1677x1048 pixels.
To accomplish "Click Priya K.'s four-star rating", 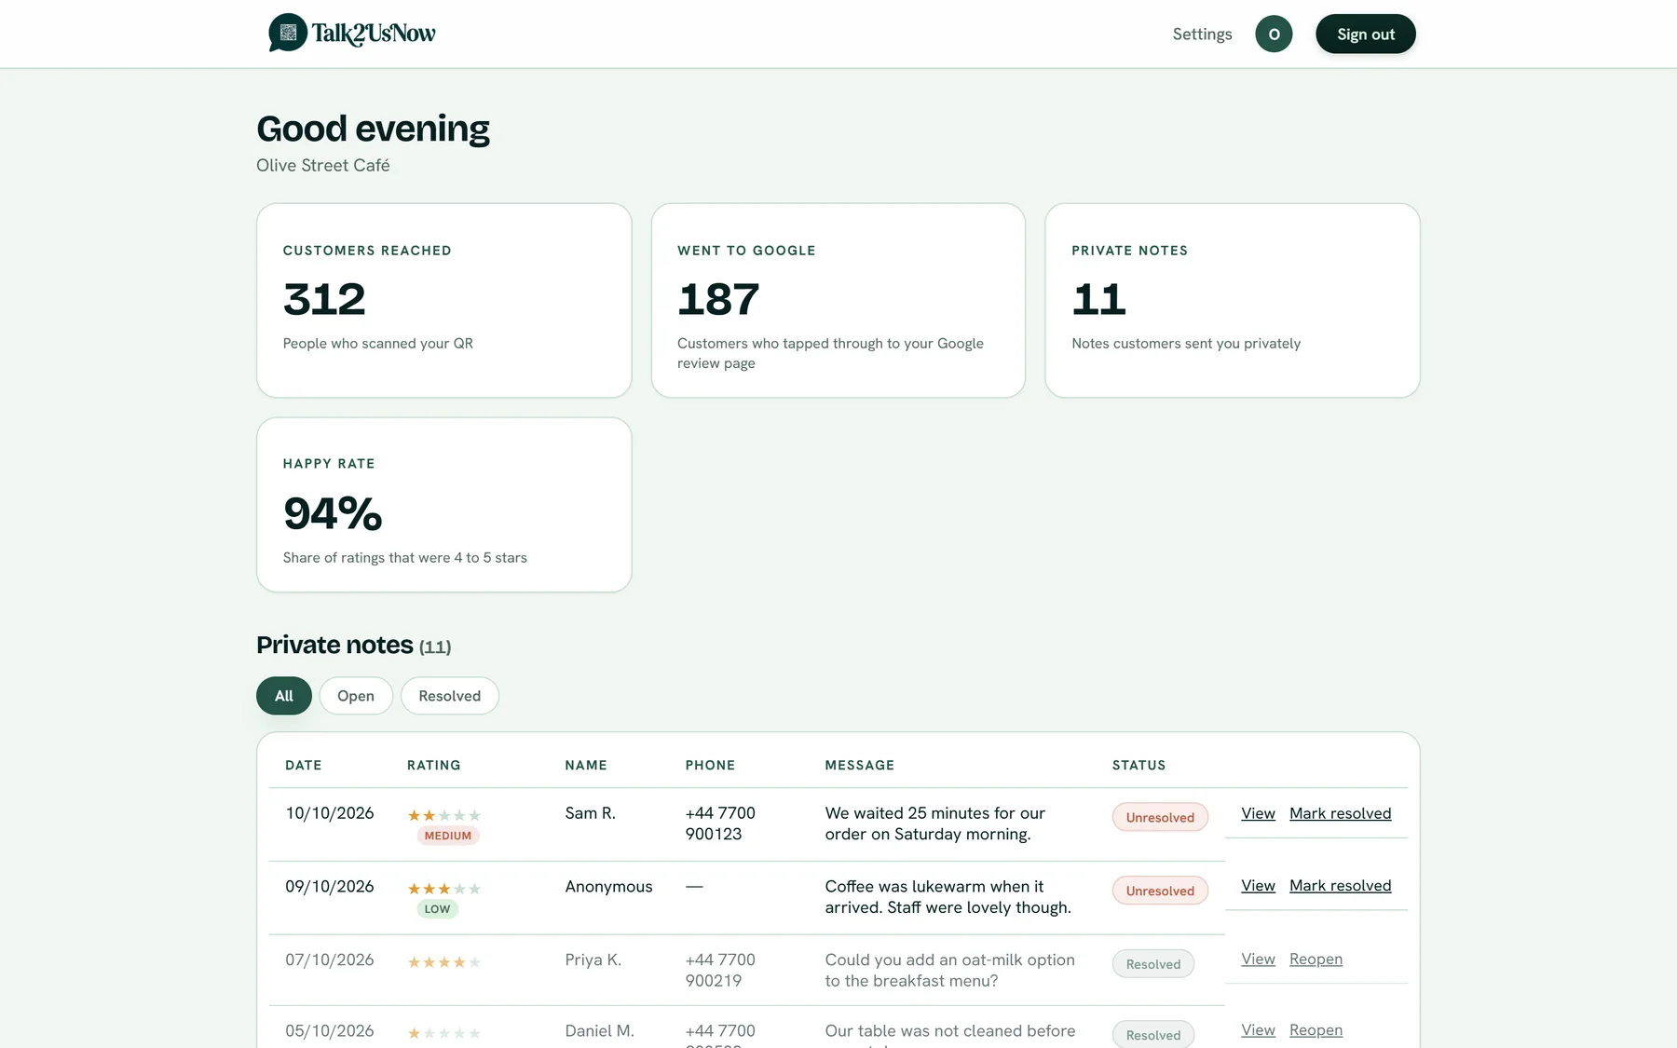I will click(x=444, y=962).
